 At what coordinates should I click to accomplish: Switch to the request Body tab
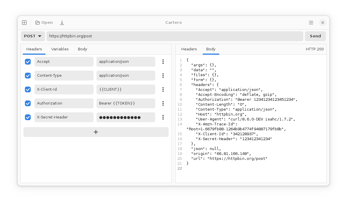(83, 49)
